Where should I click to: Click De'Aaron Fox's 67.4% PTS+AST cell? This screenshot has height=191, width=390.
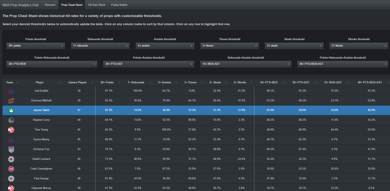[302, 149]
